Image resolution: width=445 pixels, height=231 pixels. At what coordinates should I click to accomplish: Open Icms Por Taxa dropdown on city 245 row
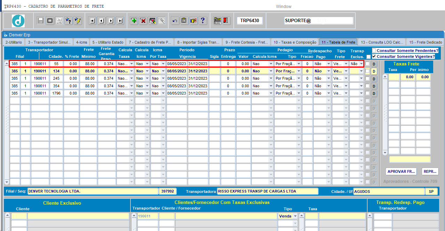pos(163,78)
